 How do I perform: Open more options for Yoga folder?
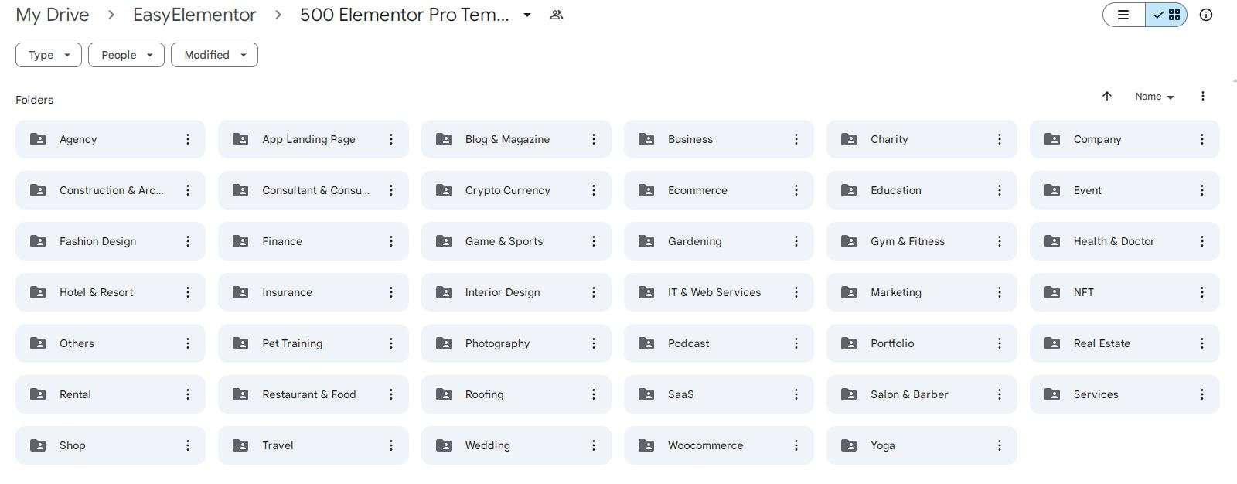(1000, 445)
